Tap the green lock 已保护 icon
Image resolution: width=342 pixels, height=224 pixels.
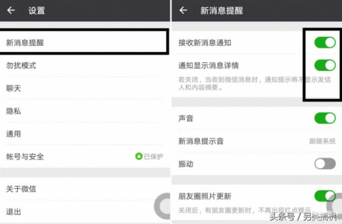coord(139,156)
